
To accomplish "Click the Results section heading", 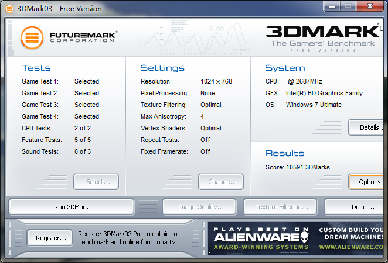I will (x=285, y=153).
